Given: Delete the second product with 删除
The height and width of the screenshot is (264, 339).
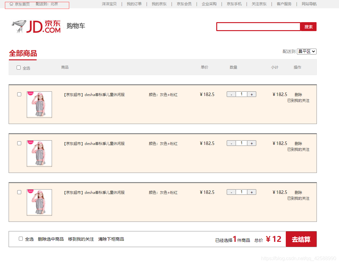Looking at the screenshot, I should (x=298, y=143).
